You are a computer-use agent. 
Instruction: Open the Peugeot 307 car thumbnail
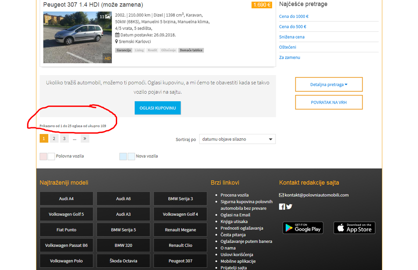(x=77, y=37)
